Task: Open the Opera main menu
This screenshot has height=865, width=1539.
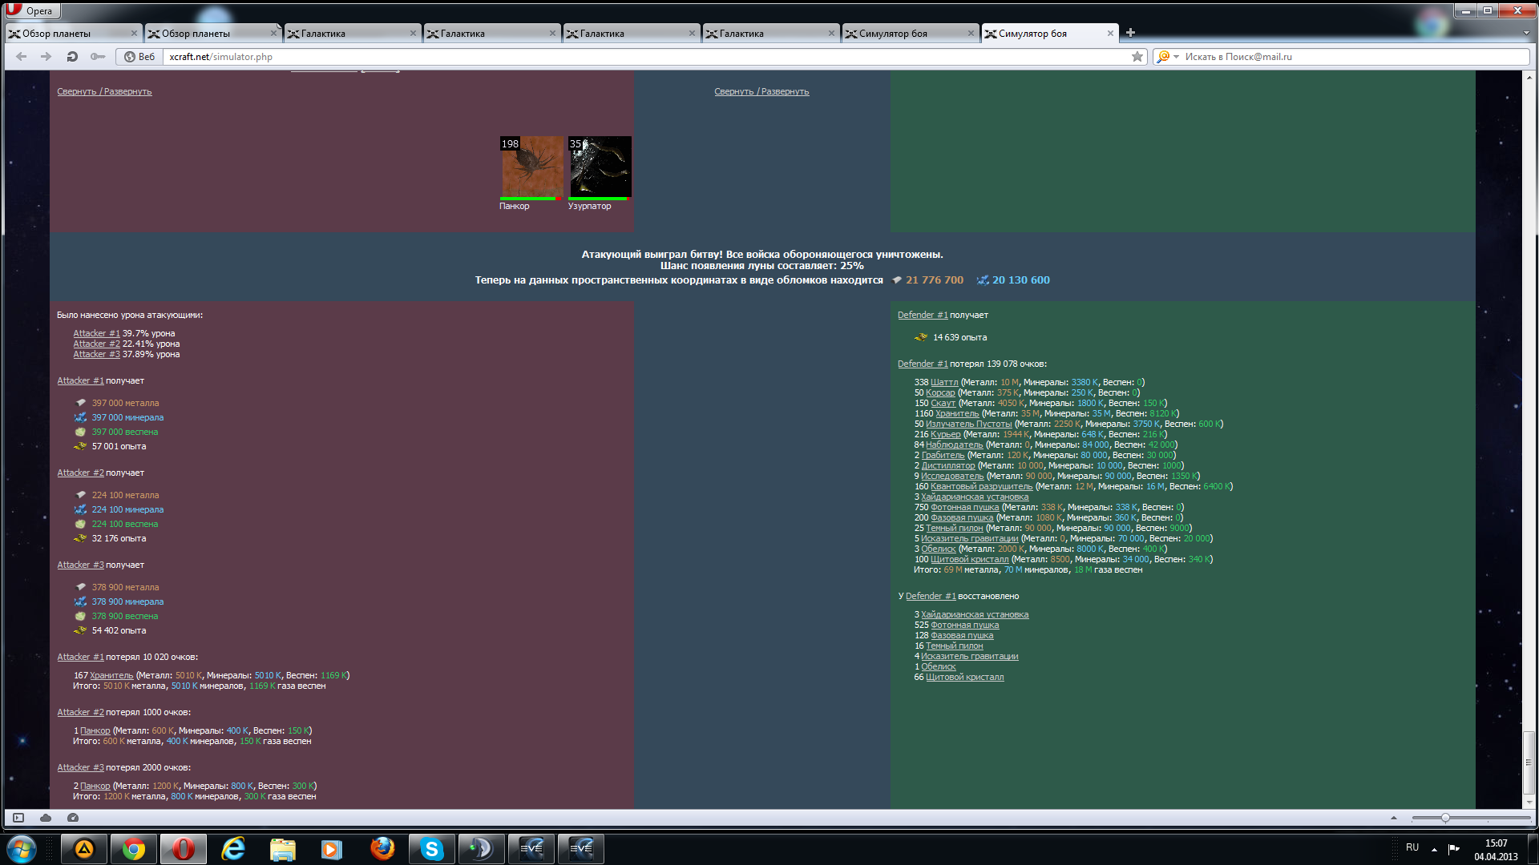Action: [x=32, y=10]
